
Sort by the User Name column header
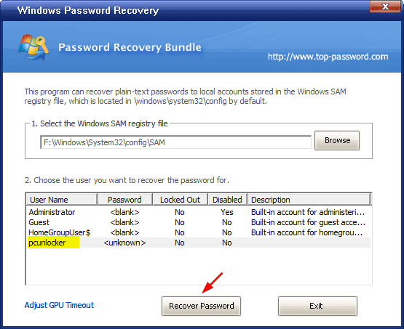[x=62, y=200]
